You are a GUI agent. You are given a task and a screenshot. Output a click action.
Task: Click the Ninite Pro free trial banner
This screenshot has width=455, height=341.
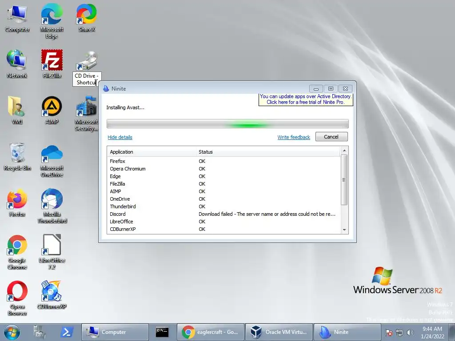(306, 99)
